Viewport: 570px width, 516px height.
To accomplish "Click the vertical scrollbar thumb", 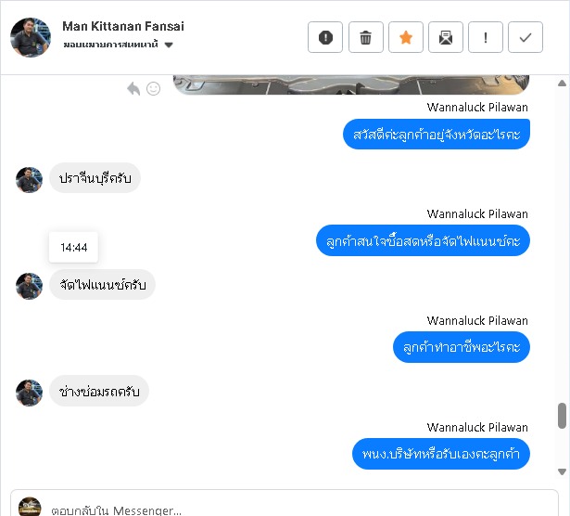I will tap(562, 416).
